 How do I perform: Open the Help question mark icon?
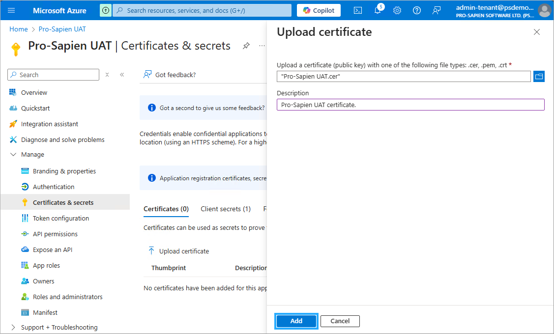click(x=417, y=10)
